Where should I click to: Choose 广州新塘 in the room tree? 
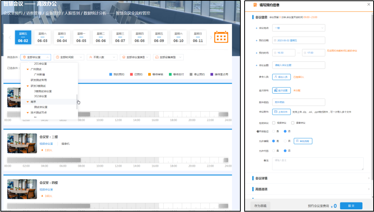(x=39, y=74)
